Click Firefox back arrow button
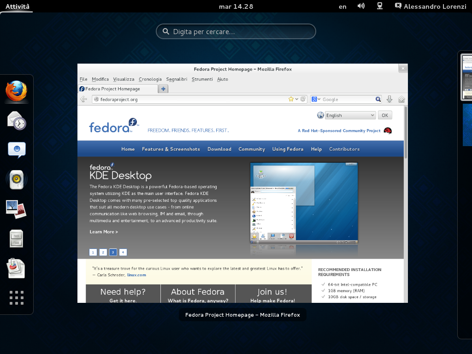472x354 pixels. (x=84, y=99)
